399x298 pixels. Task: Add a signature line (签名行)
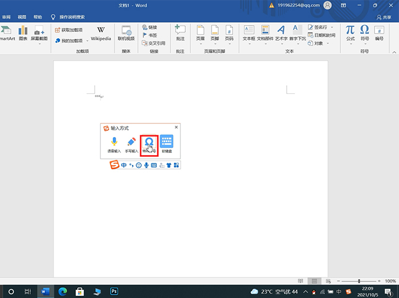pos(317,27)
